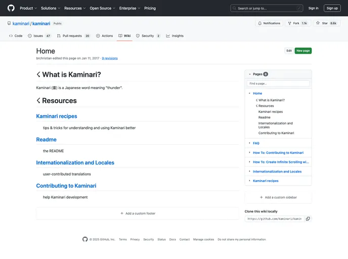Expand the FAQ page entry
This screenshot has width=348, height=259.
tap(249, 143)
